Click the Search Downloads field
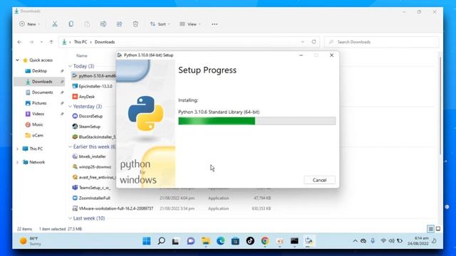Screen dimensions: 456x256 coord(382,42)
